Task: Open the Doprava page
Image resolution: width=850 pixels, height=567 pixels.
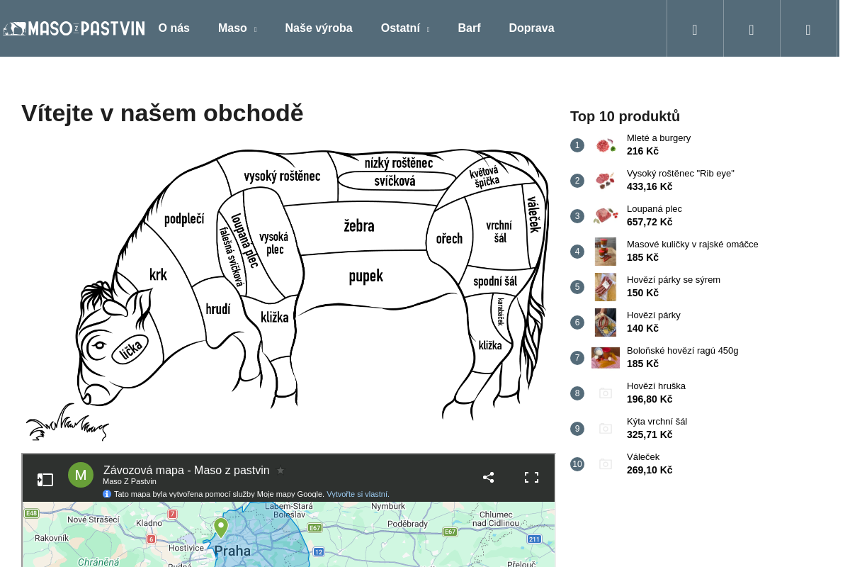Action: click(531, 28)
